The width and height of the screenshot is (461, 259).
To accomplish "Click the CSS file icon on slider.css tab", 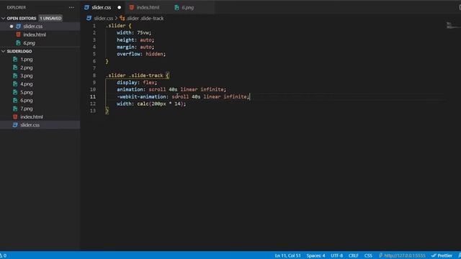I will 86,7.
